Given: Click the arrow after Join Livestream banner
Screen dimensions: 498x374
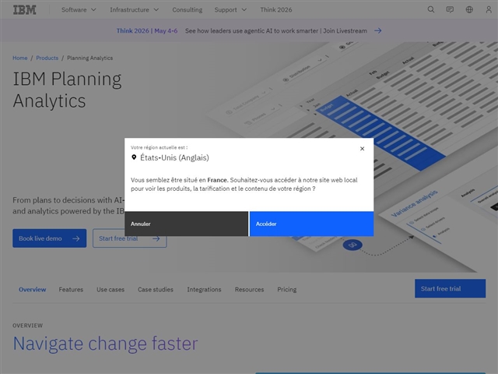Looking at the screenshot, I should click(x=377, y=31).
